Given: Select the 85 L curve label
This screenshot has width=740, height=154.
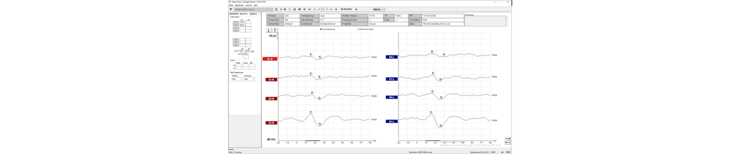Looking at the screenshot, I should pyautogui.click(x=392, y=79).
